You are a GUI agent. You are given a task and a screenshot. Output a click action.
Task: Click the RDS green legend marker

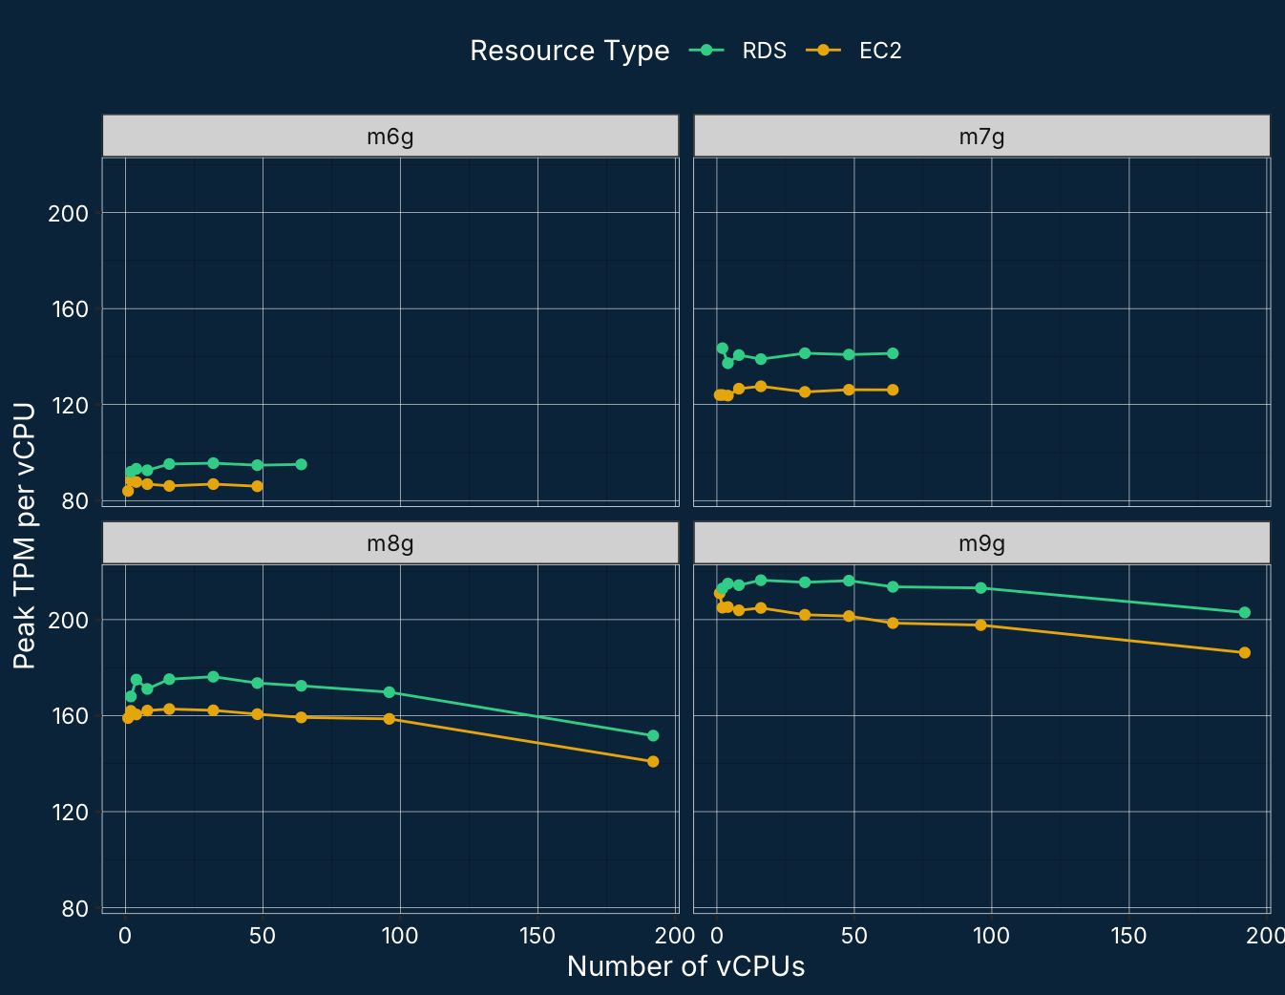tap(706, 51)
